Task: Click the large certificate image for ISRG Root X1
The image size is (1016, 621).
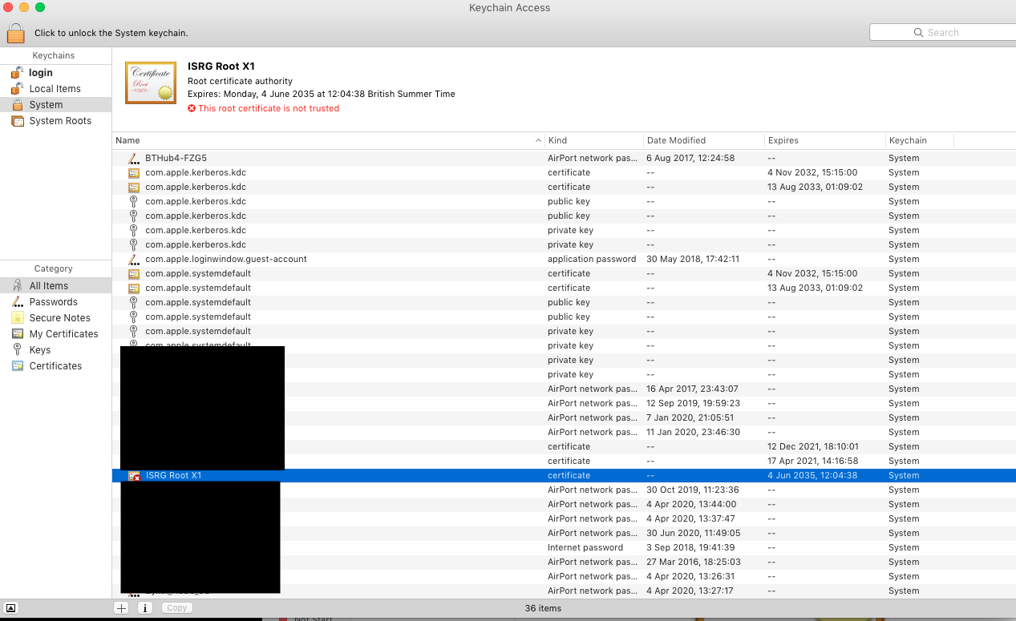Action: pyautogui.click(x=151, y=83)
